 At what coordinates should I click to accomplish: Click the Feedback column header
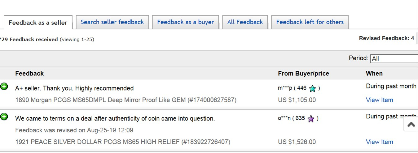click(x=29, y=73)
